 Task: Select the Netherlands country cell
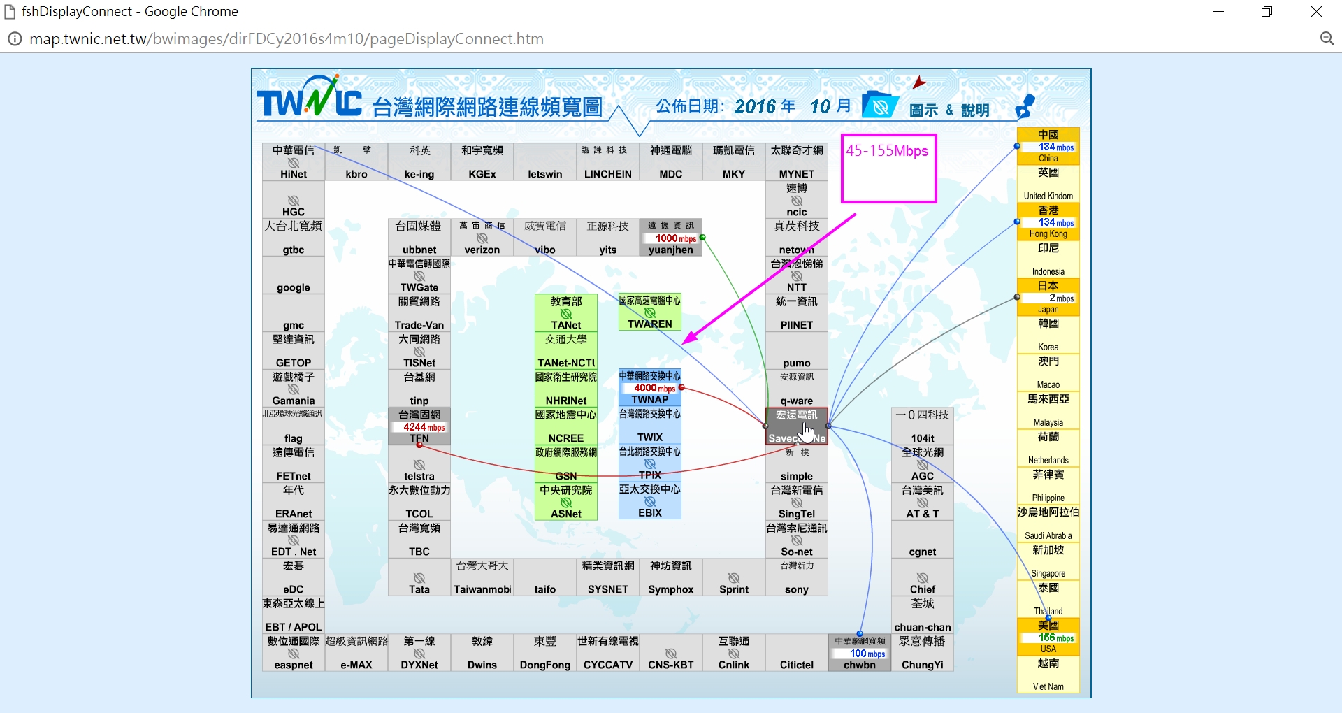point(1048,448)
